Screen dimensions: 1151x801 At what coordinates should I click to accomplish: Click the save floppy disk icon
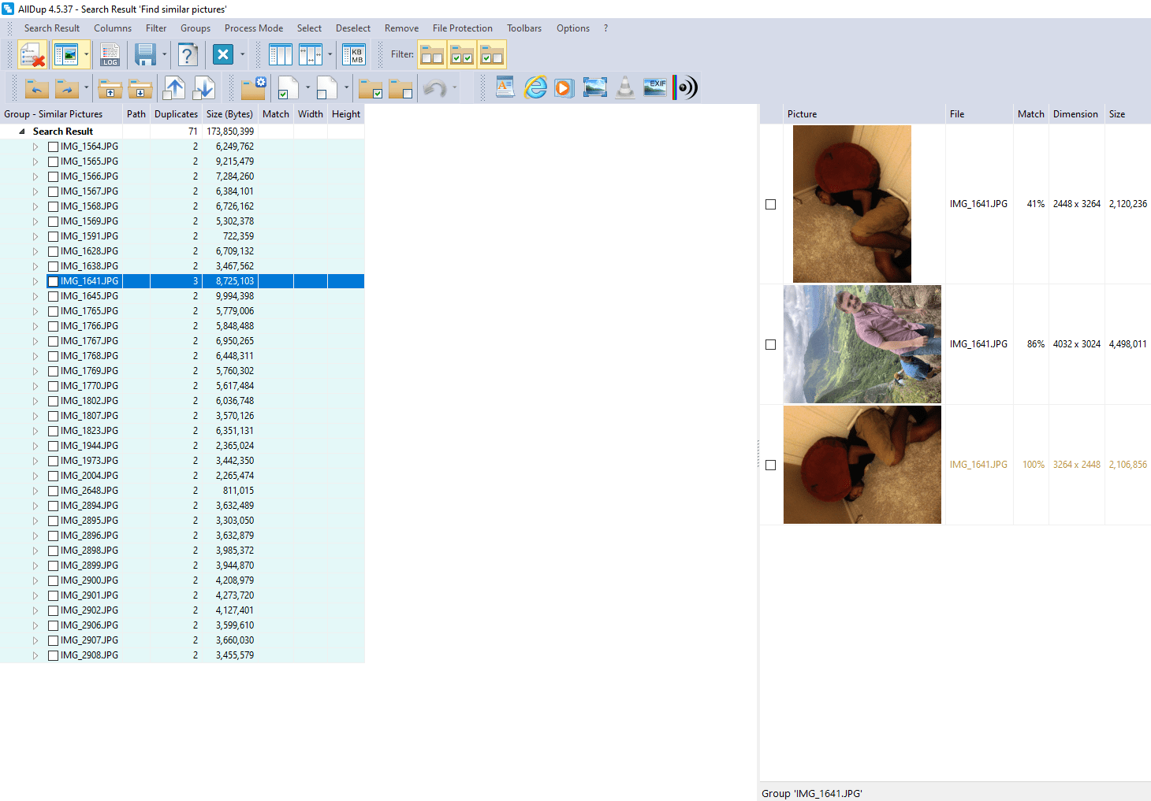[145, 55]
